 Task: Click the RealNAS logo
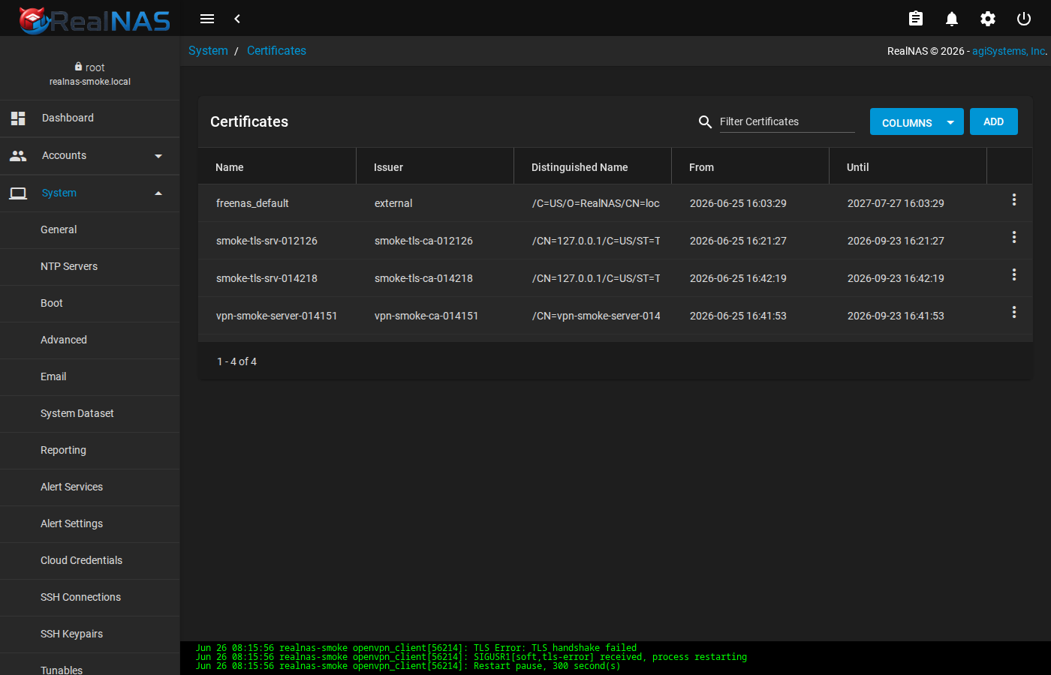tap(95, 19)
